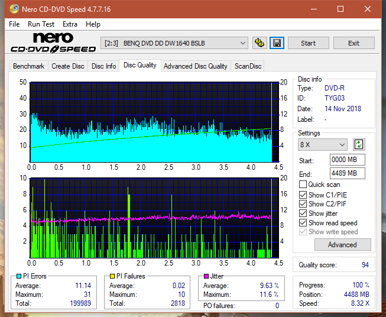386x317 pixels.
Task: Click the PI Failures total 2818
Action: pos(178,303)
